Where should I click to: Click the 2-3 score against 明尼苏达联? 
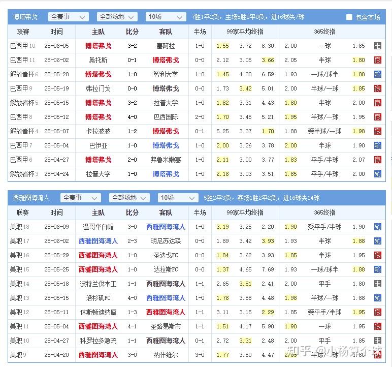tap(132, 241)
